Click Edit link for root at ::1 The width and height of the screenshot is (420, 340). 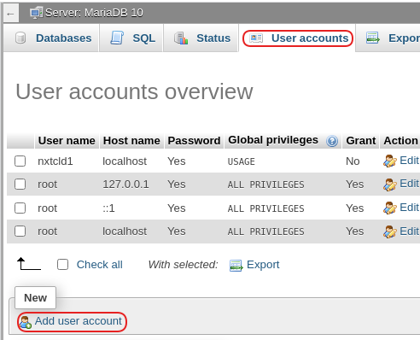(x=409, y=208)
